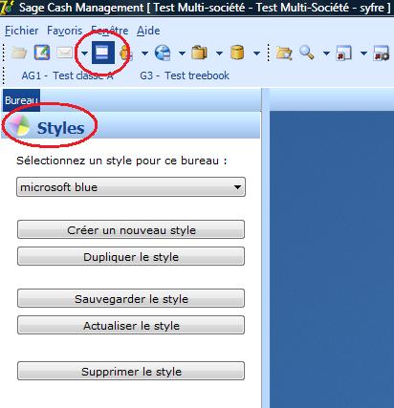This screenshot has height=408, width=394.
Task: Open favorite AG1 - Test classe A
Action: pyautogui.click(x=67, y=75)
